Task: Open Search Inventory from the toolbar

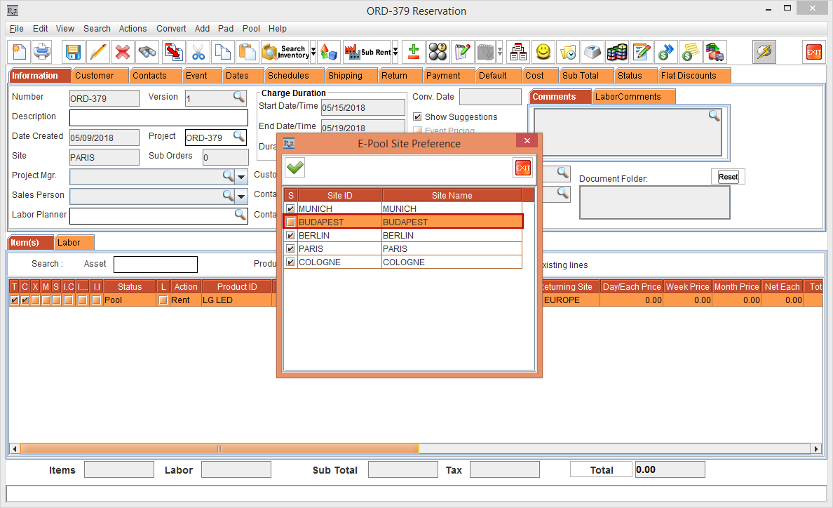Action: (x=285, y=52)
